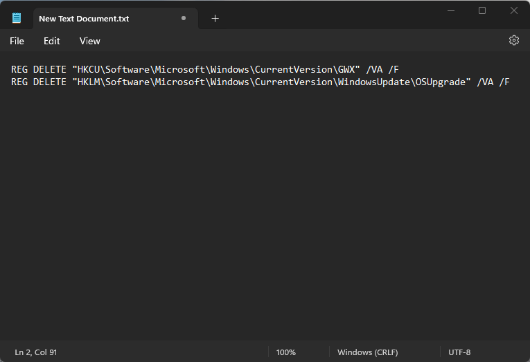Place cursor on GWX in first line

pyautogui.click(x=346, y=69)
